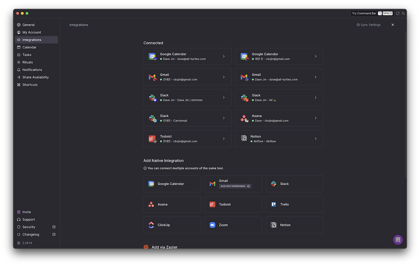Select Integrations in sidebar
This screenshot has width=420, height=266.
click(x=36, y=40)
